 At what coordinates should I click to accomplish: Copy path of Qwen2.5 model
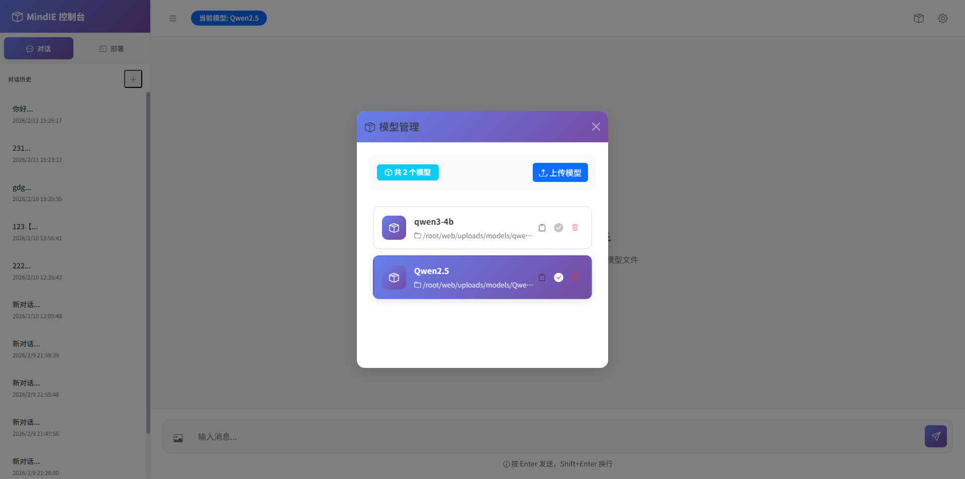pyautogui.click(x=542, y=277)
